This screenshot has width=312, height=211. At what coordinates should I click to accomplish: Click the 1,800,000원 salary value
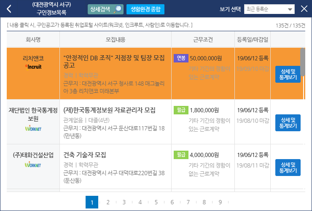tap(204, 110)
